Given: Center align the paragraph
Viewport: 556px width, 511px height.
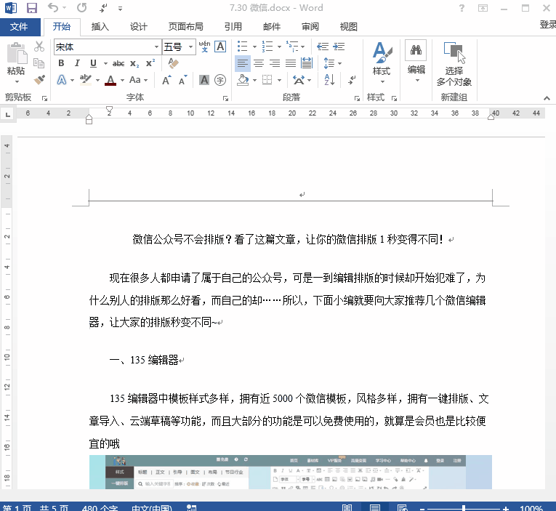Looking at the screenshot, I should [259, 63].
